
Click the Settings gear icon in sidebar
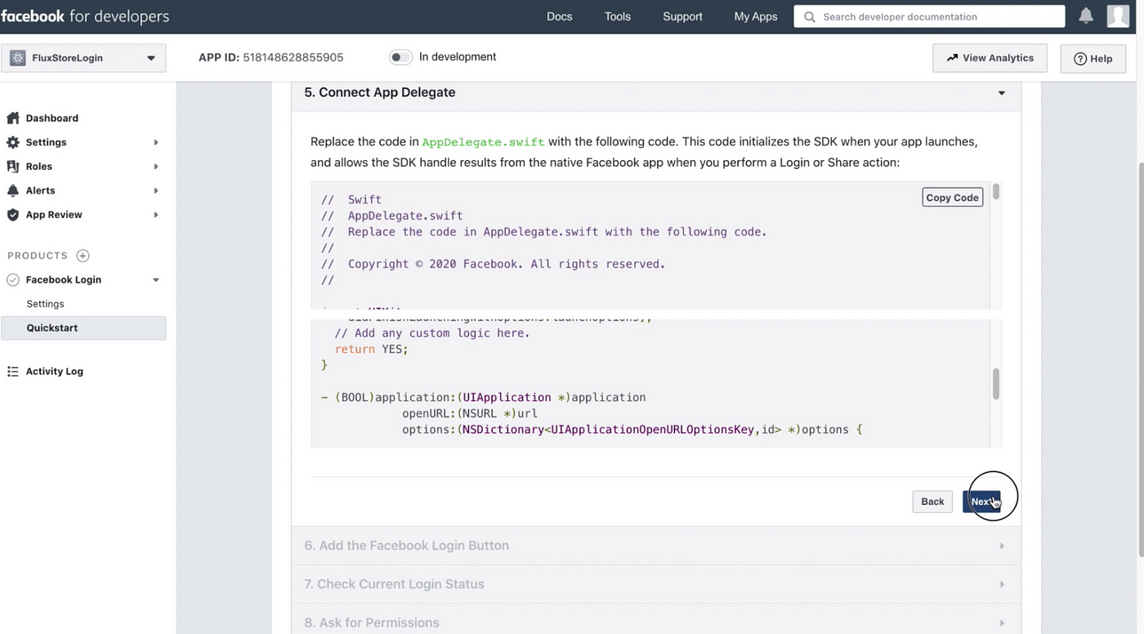13,142
